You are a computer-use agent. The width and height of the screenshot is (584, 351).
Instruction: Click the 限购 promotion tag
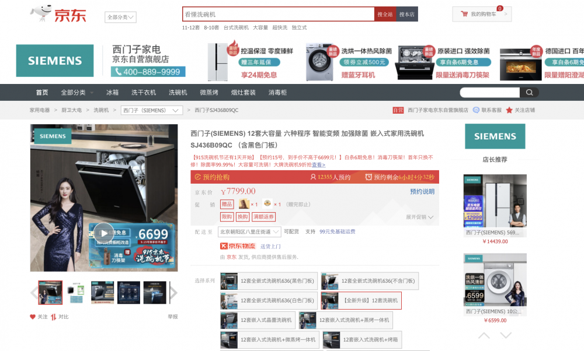click(227, 217)
